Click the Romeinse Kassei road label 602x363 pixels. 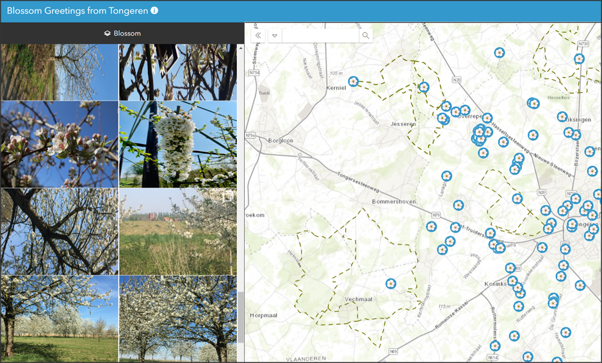pyautogui.click(x=452, y=315)
